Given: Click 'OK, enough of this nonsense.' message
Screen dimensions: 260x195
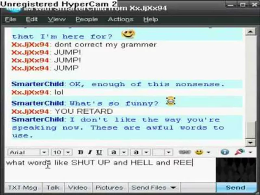Looking at the screenshot, I should pos(147,84).
